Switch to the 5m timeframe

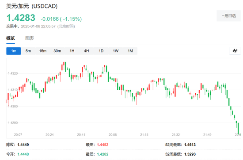click(x=28, y=51)
